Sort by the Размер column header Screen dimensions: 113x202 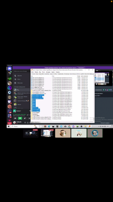78,76
